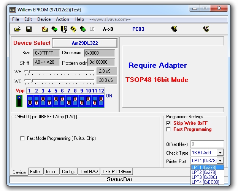This screenshot has height=191, width=238.
Task: Select LPT2 (0x278) printer port
Action: point(207,172)
